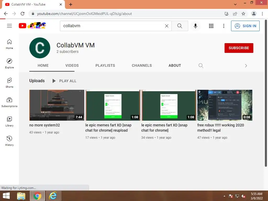Show hidden system tray icons
Screen dimensions: 268x201
point(224,196)
